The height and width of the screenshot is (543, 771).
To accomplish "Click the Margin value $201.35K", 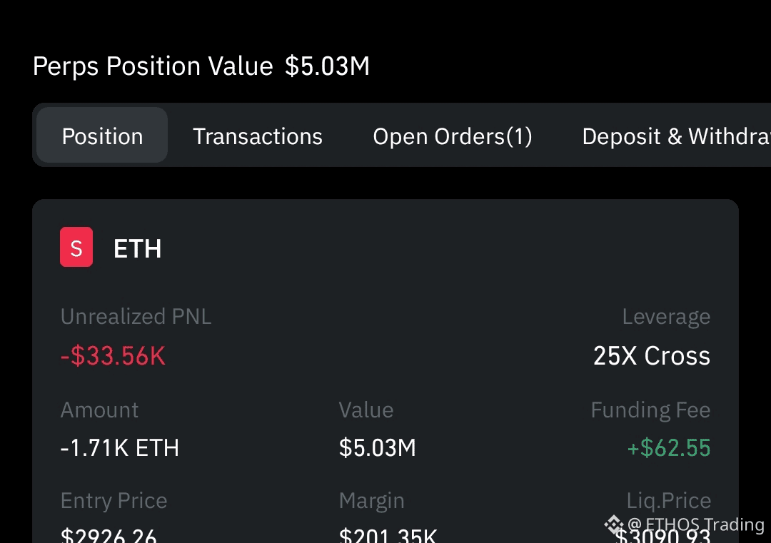I will pyautogui.click(x=389, y=535).
